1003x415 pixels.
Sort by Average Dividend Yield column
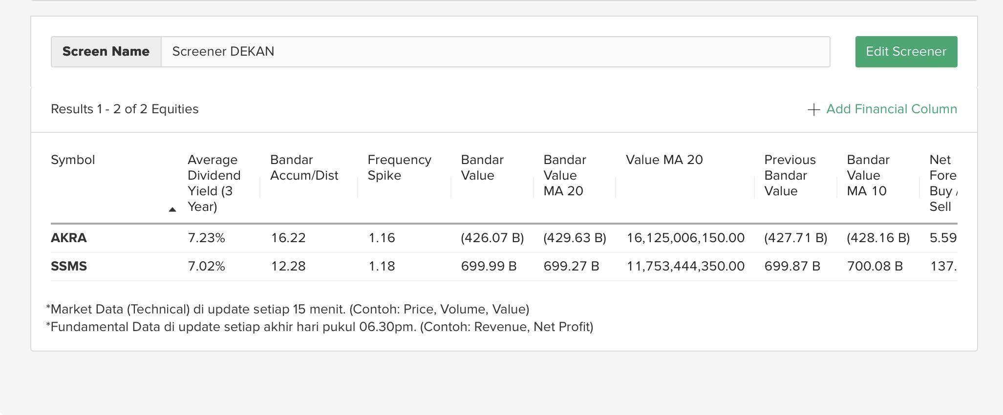(x=213, y=183)
